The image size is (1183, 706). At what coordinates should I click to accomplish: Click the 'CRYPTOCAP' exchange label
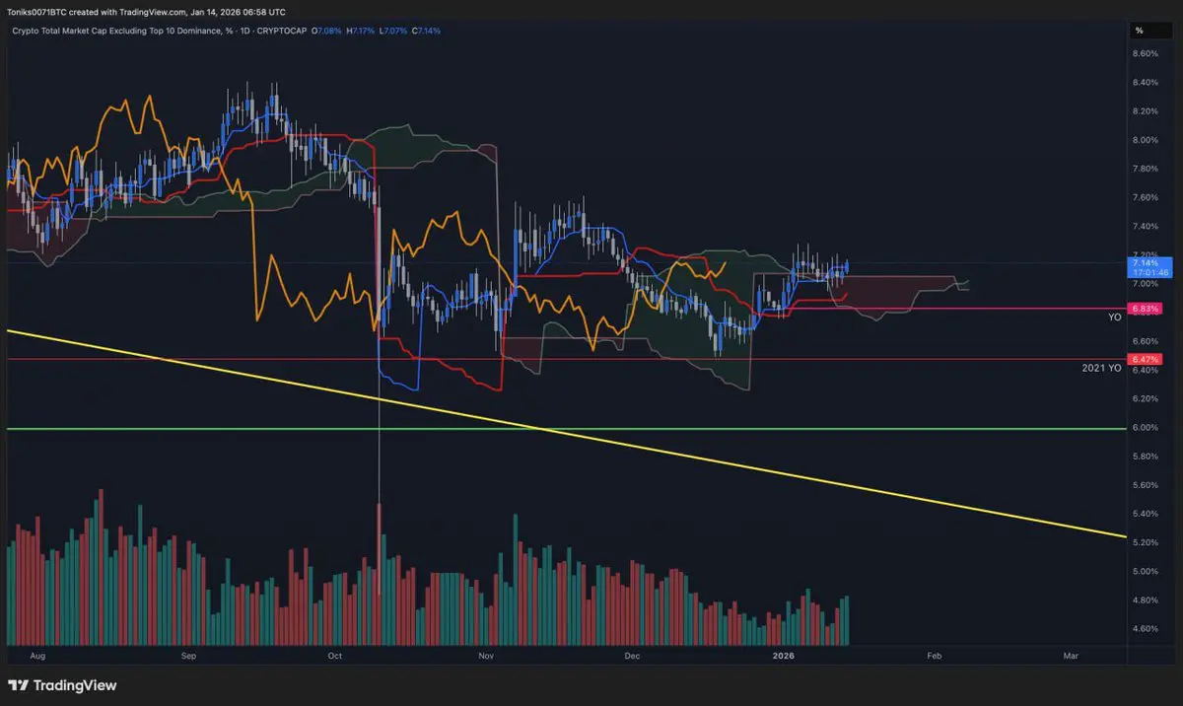point(284,31)
